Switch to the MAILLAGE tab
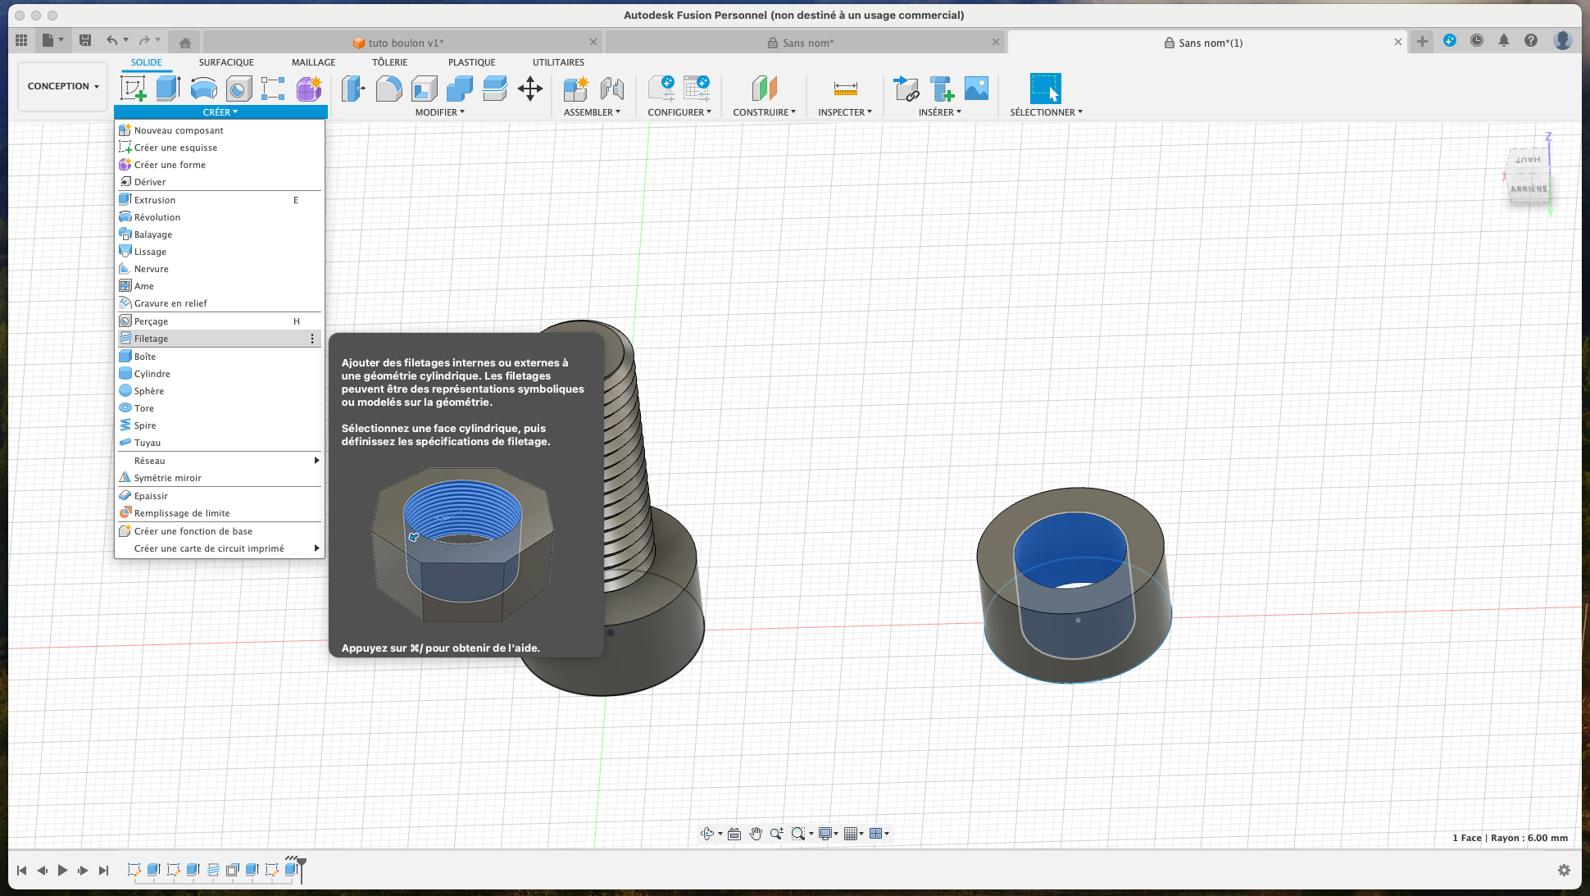 313,62
